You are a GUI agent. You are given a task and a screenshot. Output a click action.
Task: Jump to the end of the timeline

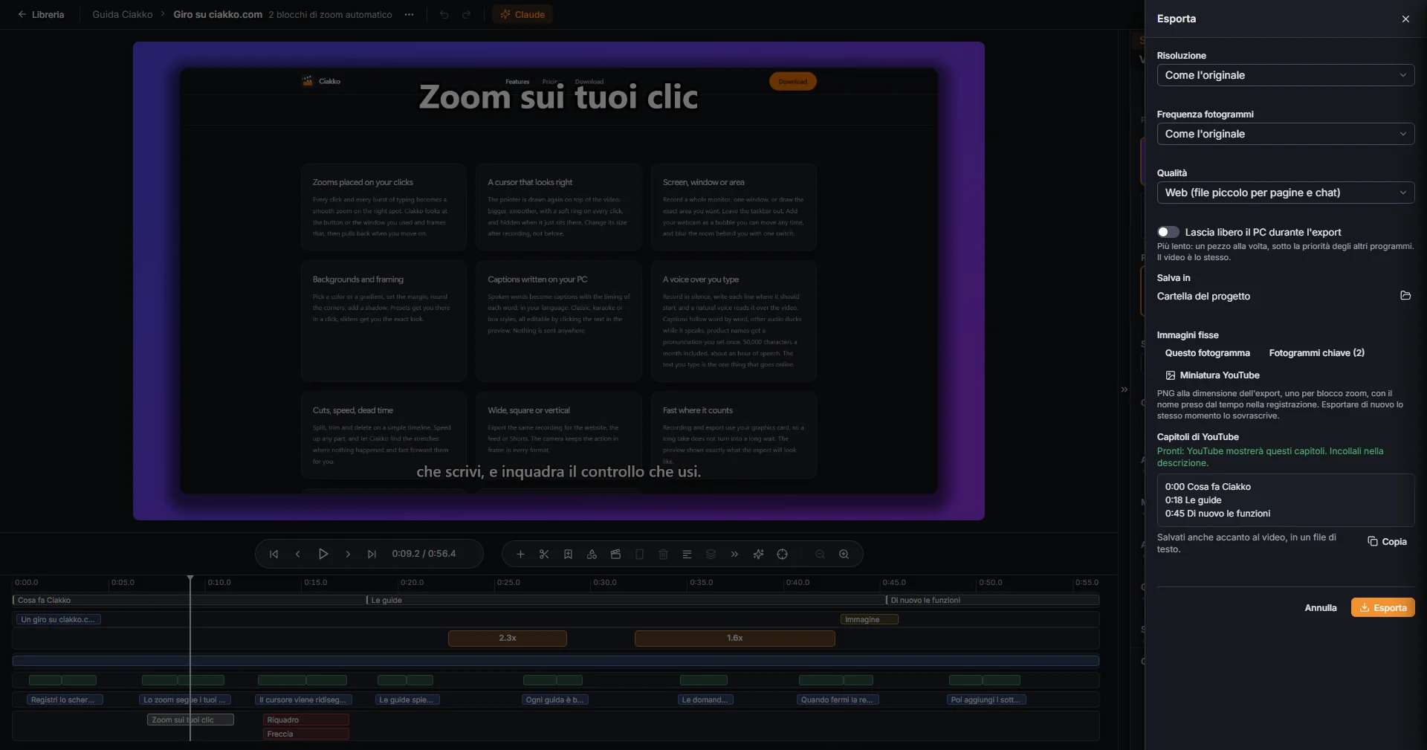click(x=372, y=554)
